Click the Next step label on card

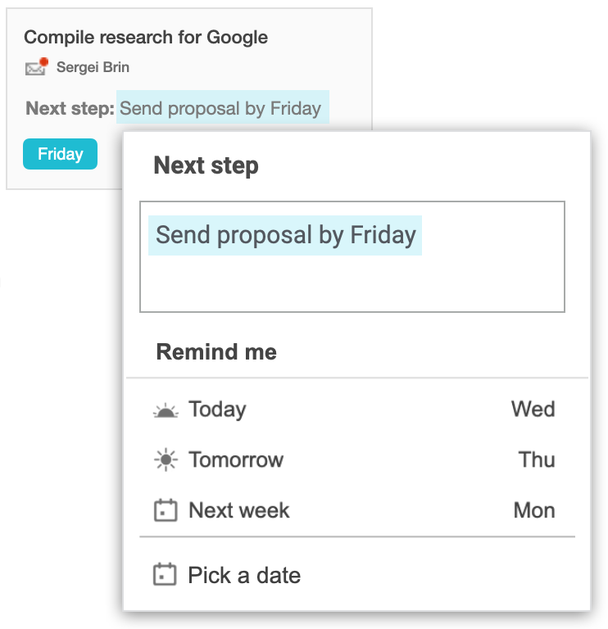click(x=70, y=108)
